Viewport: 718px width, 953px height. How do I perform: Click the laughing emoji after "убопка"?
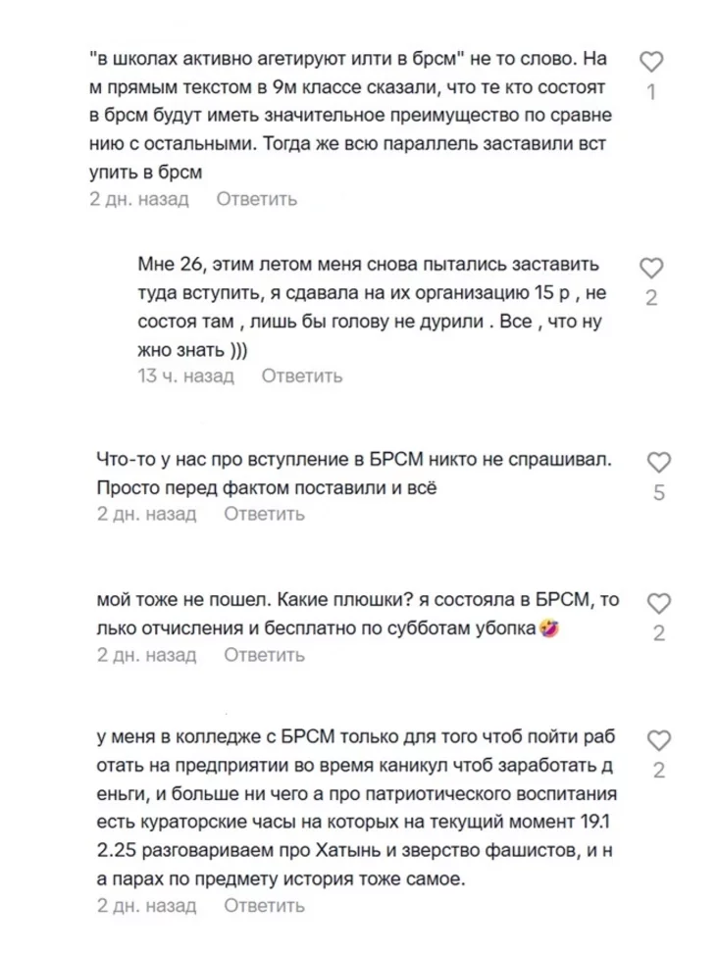tap(550, 628)
